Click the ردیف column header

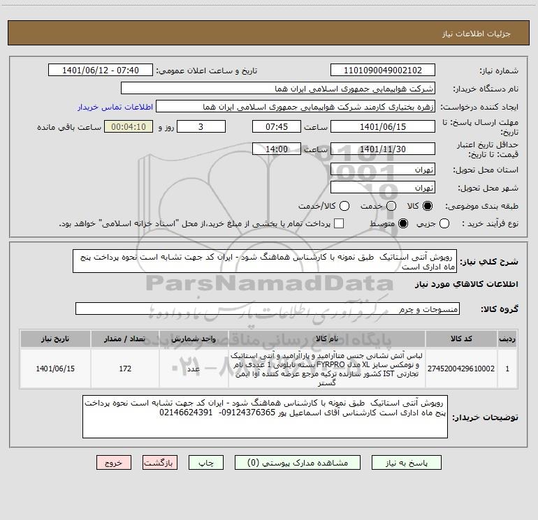(507, 339)
